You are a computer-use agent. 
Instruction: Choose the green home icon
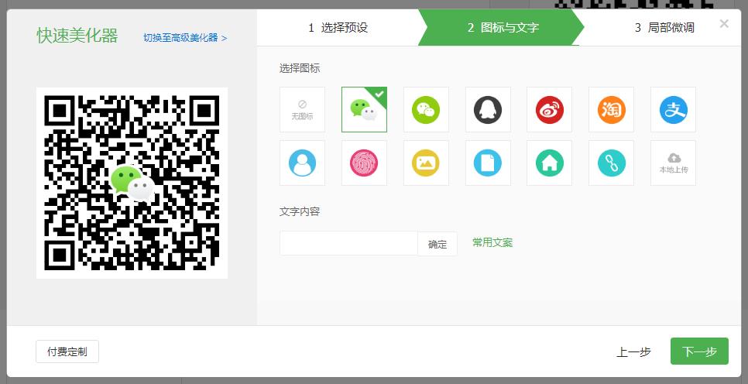(550, 163)
